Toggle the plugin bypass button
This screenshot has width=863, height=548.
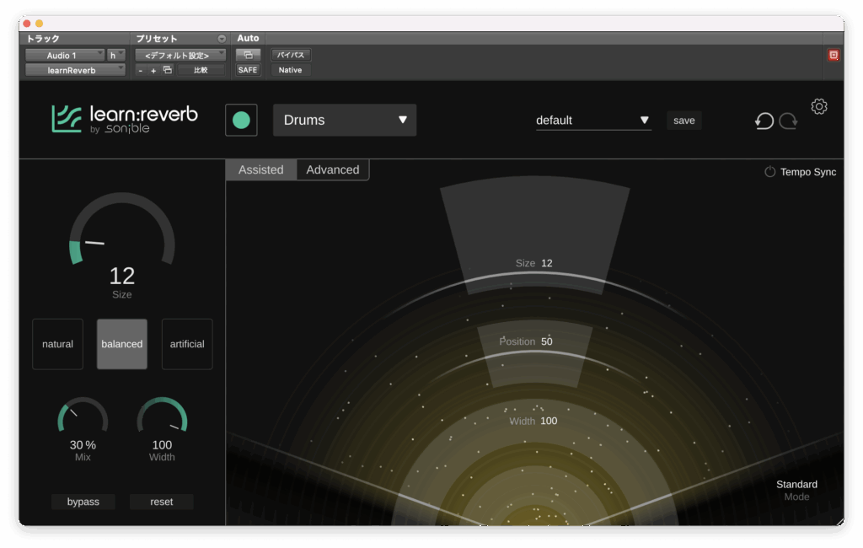coord(83,502)
